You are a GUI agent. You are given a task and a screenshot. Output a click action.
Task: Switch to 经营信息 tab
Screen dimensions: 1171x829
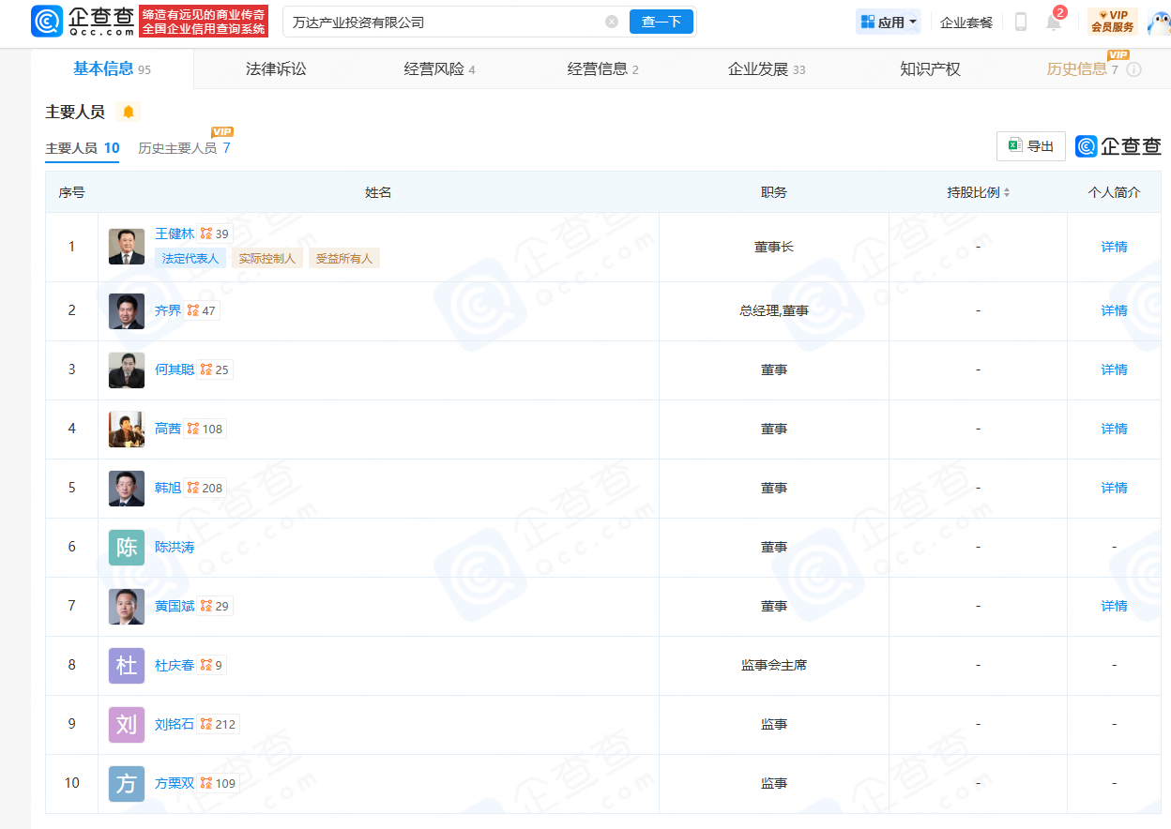coord(602,68)
